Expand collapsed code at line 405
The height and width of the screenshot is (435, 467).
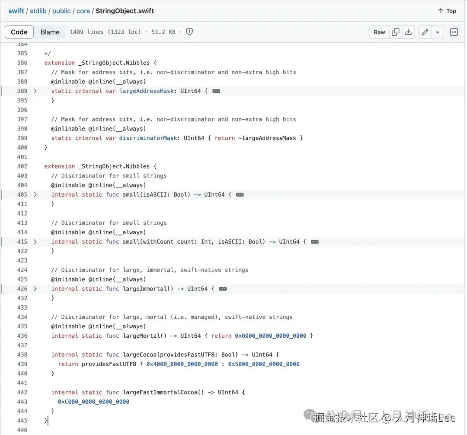coord(35,194)
